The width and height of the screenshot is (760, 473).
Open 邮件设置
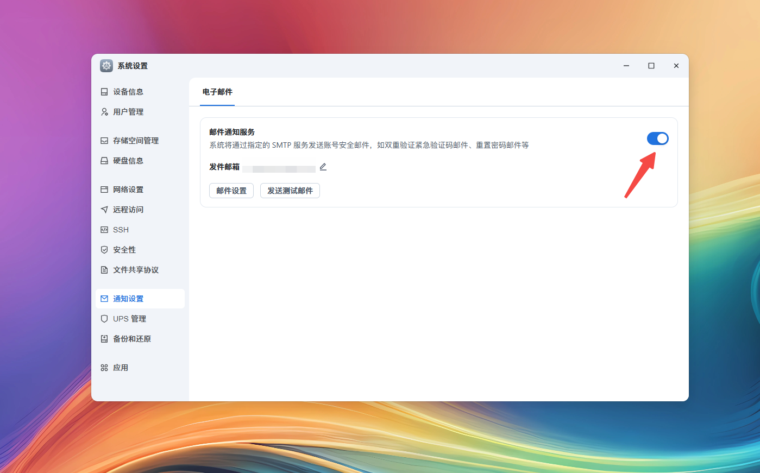[x=231, y=191]
